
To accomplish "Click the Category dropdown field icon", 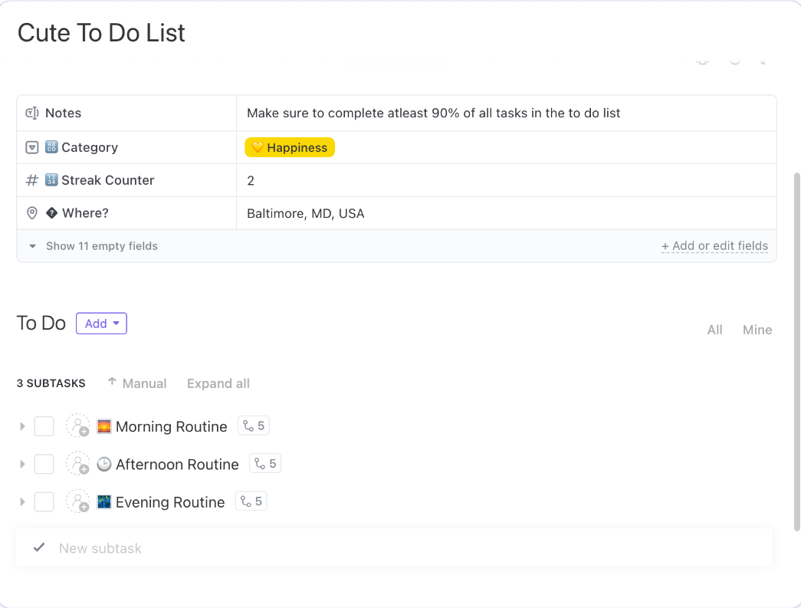I will coord(31,148).
